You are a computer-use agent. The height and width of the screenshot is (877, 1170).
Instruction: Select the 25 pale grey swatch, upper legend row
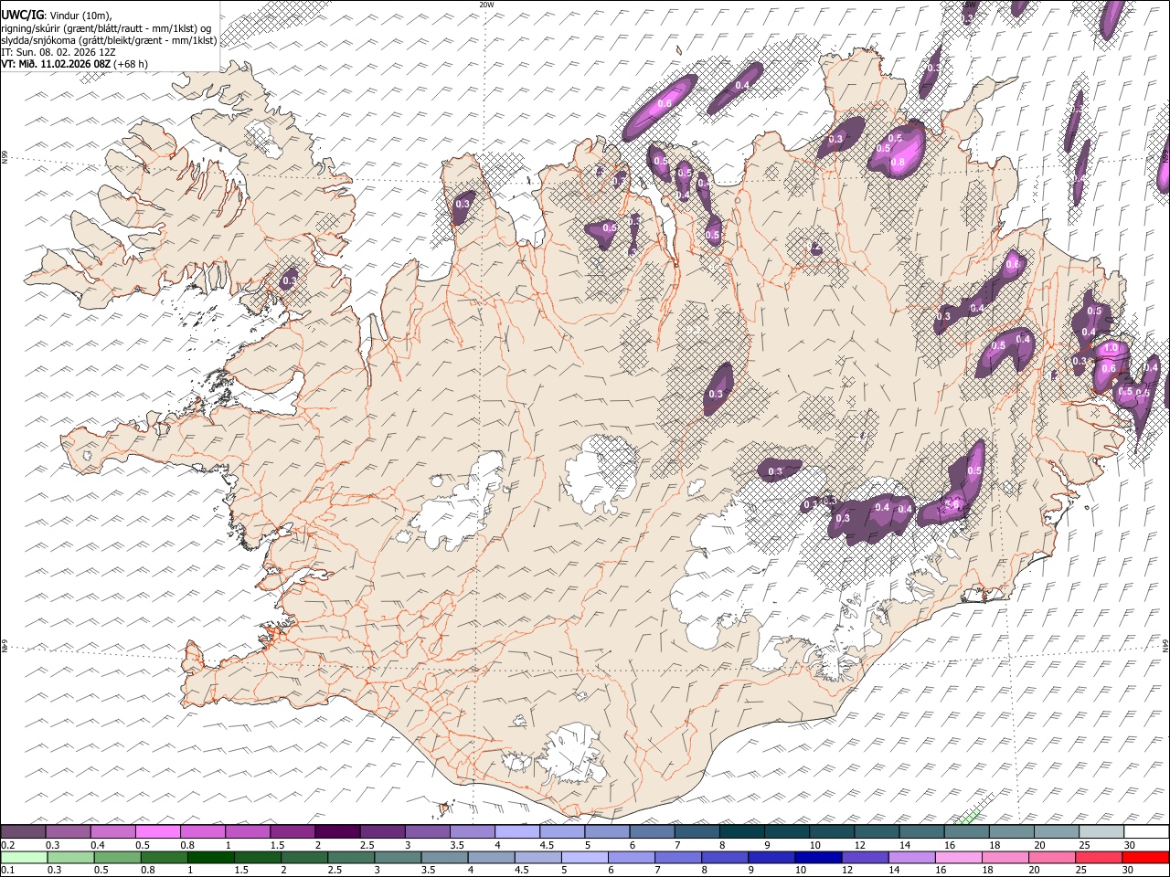tap(1101, 831)
